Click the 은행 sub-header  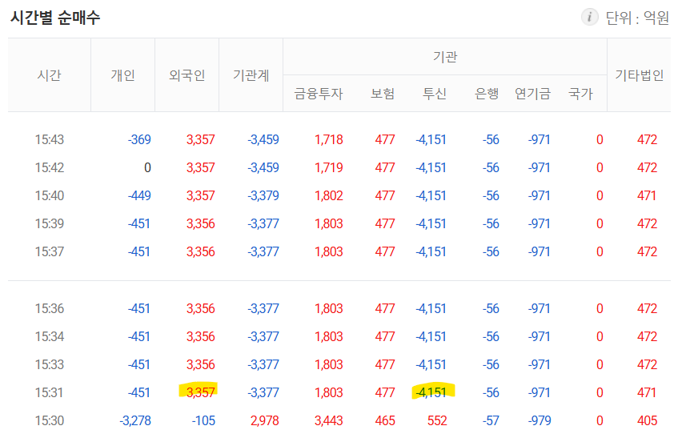pyautogui.click(x=486, y=94)
